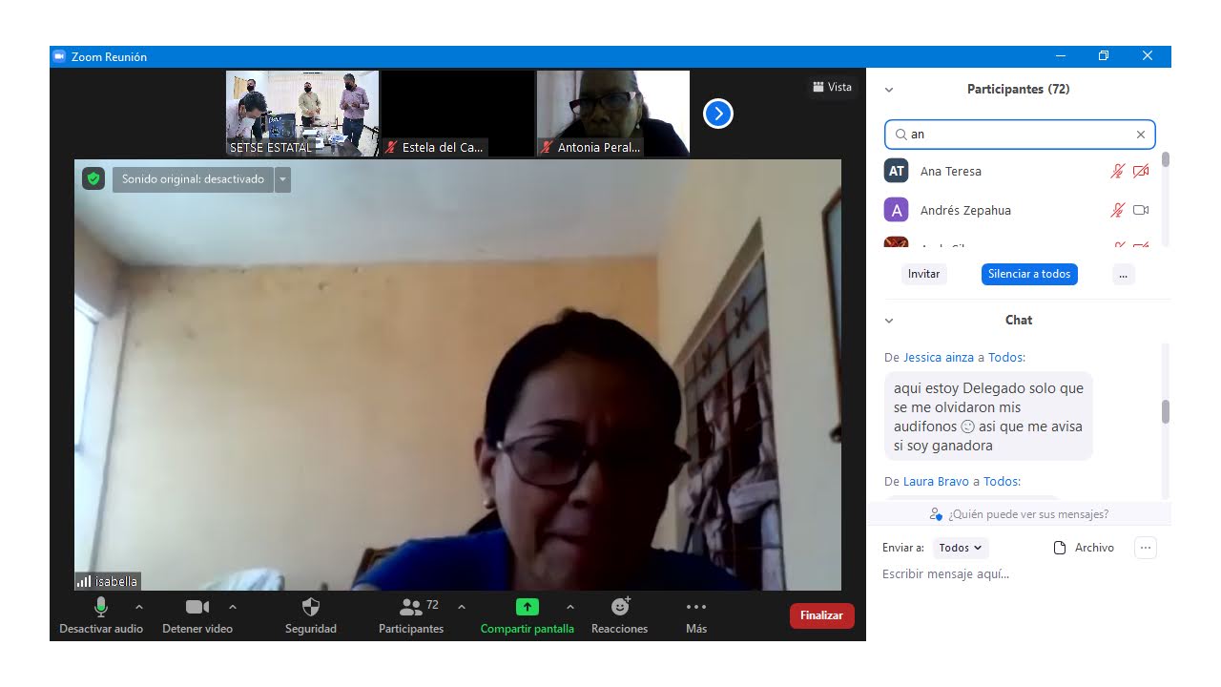Click Laura Bravo sender name link

pos(936,482)
